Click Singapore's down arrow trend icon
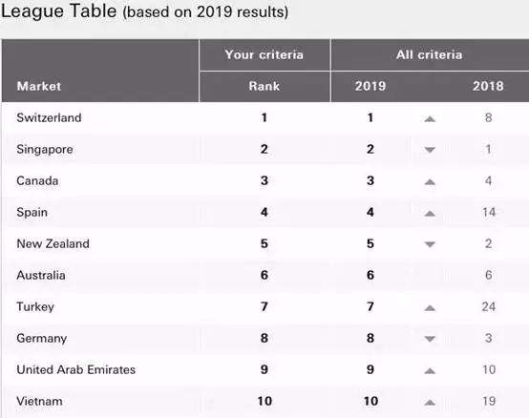This screenshot has height=418, width=529. (430, 150)
